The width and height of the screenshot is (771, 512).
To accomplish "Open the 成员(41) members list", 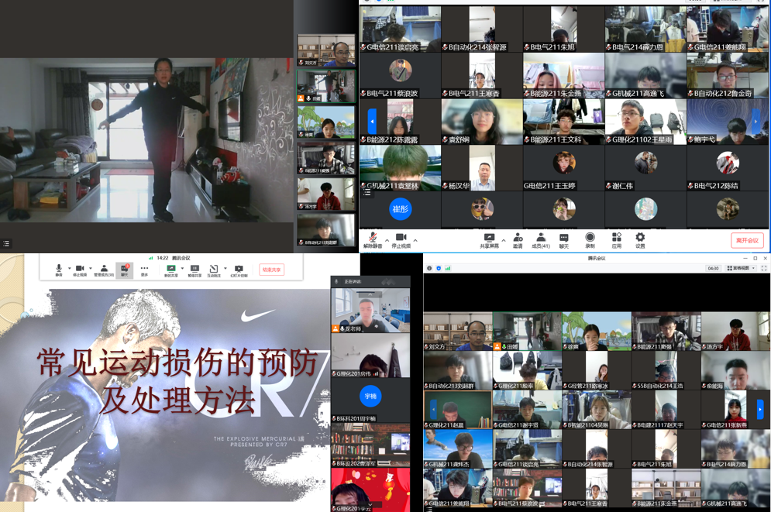I will 540,239.
